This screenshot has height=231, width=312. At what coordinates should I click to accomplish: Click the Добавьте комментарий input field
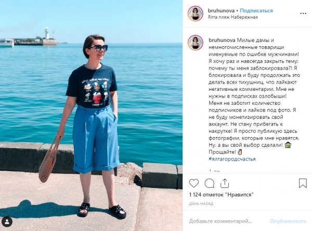pos(220,221)
